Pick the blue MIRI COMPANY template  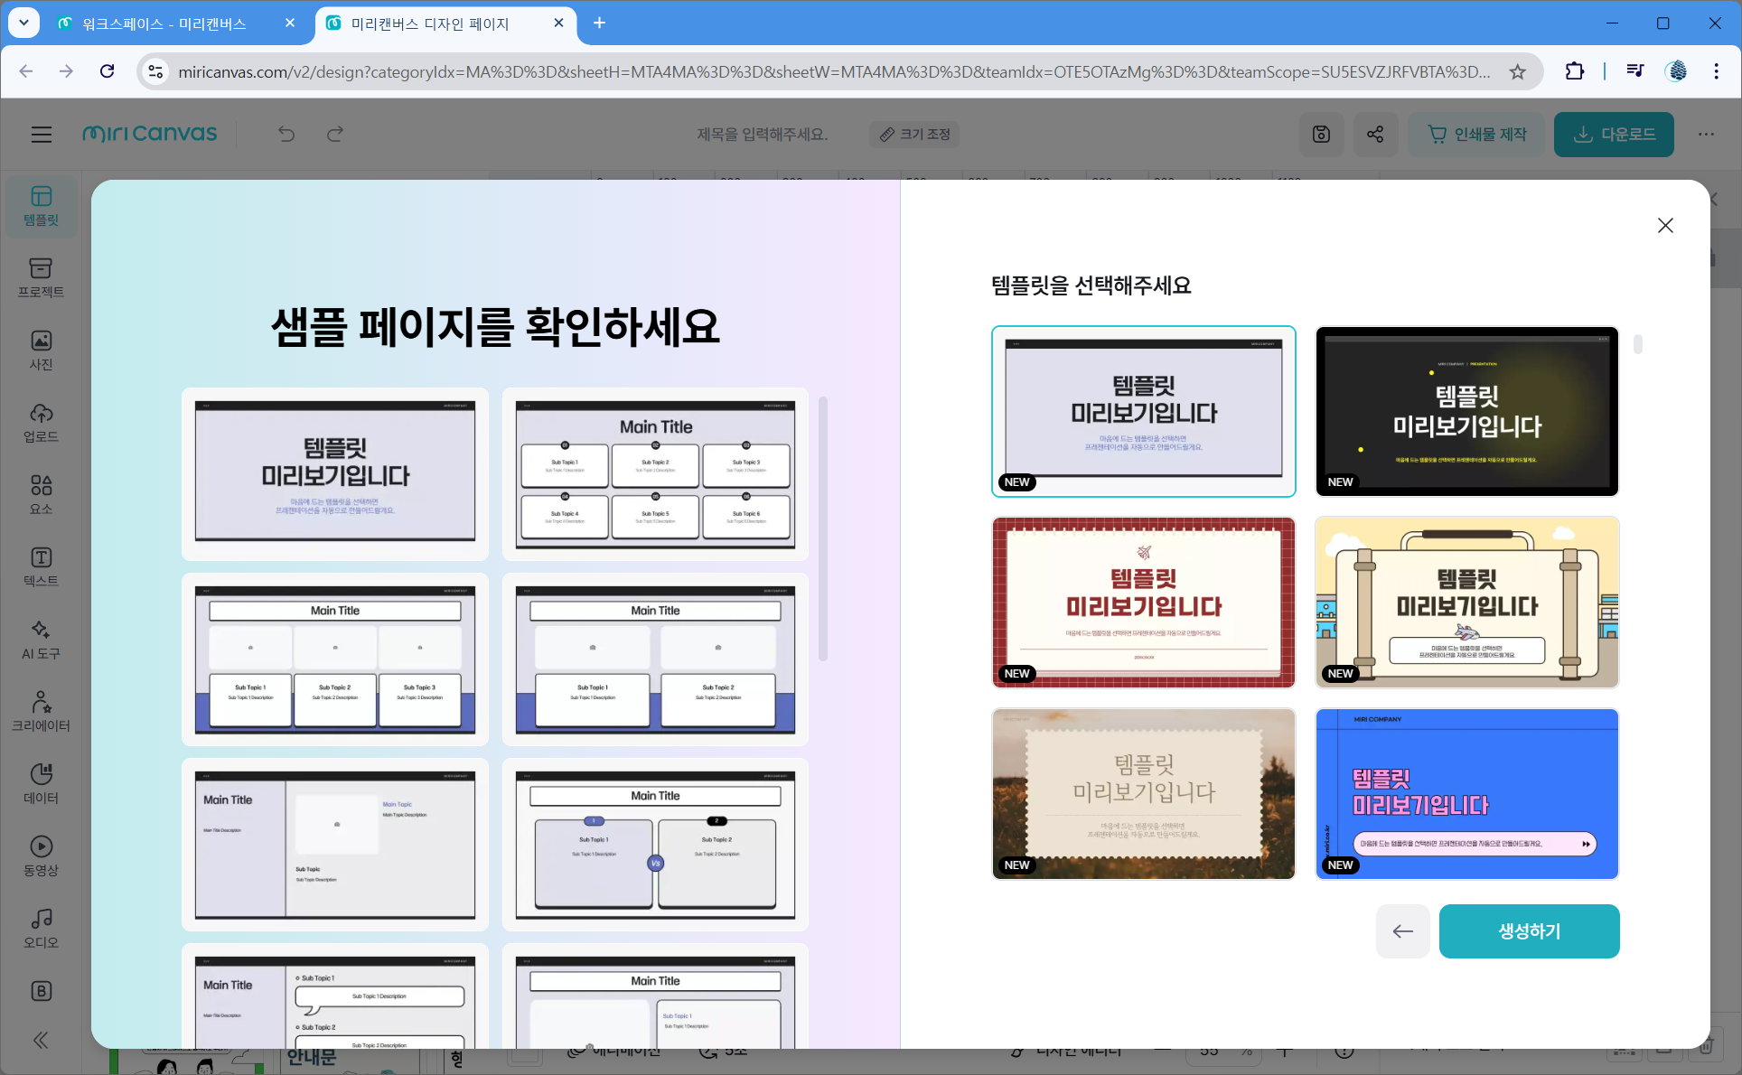click(x=1466, y=794)
